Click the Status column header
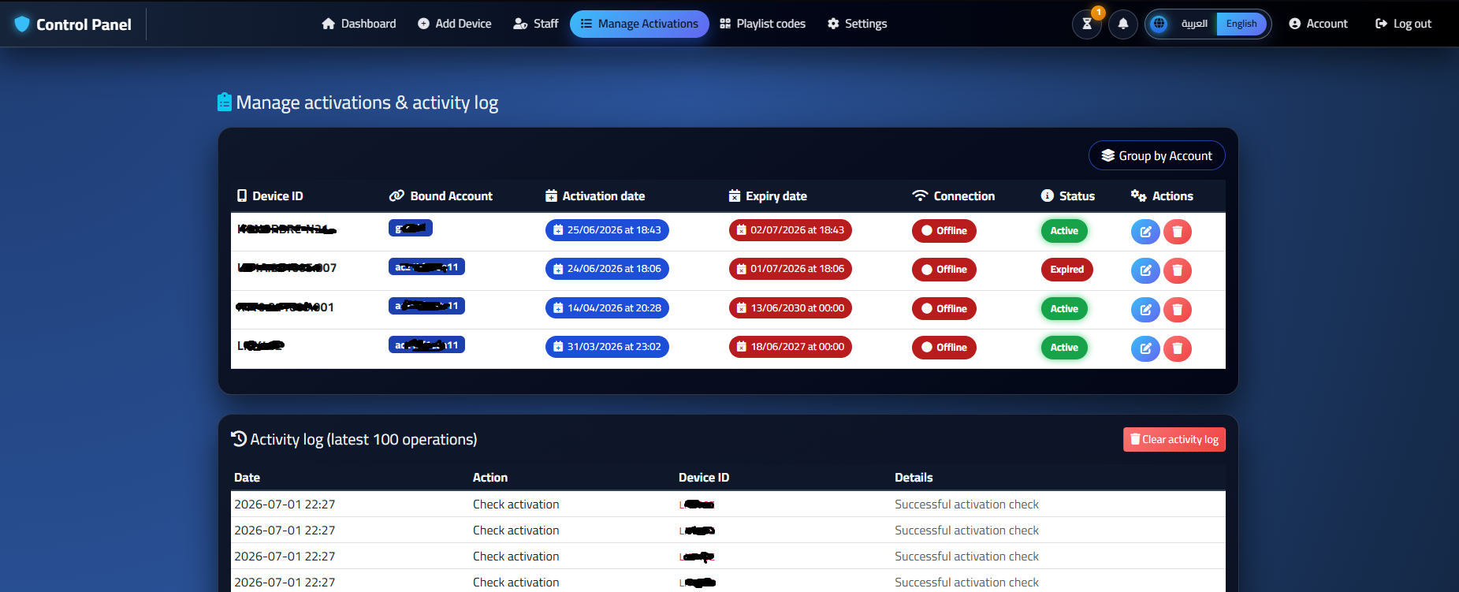Image resolution: width=1459 pixels, height=592 pixels. coord(1068,196)
